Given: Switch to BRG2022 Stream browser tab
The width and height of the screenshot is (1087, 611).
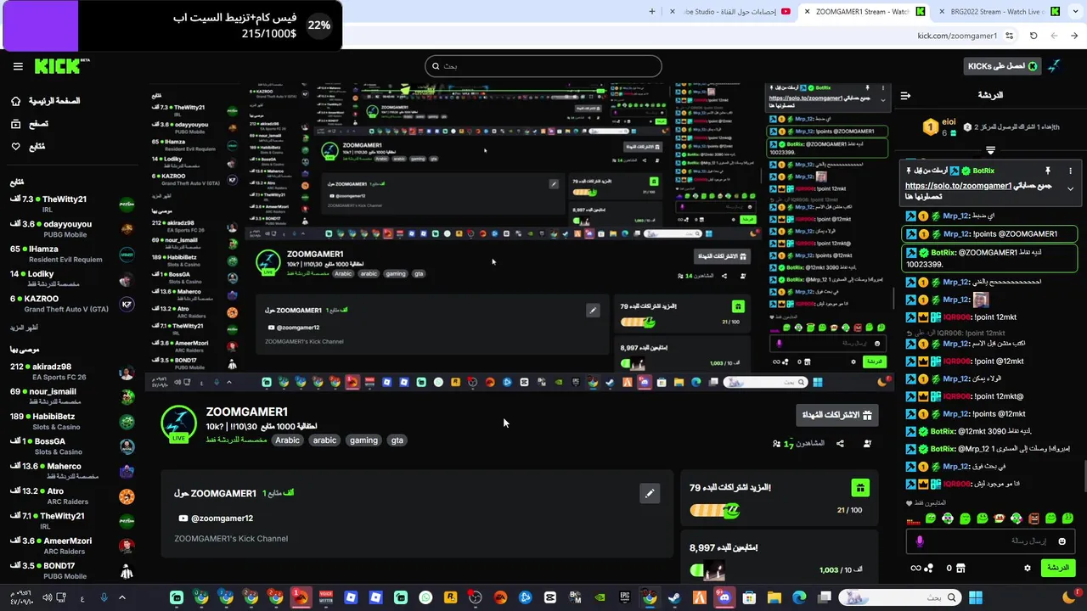Looking at the screenshot, I should (x=1002, y=12).
